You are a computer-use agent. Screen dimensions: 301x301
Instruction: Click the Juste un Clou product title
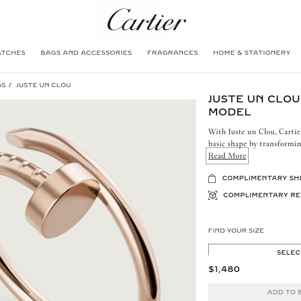[255, 105]
